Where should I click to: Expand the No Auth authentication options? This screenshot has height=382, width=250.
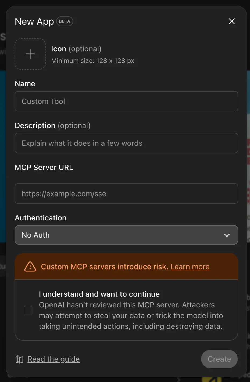point(126,235)
